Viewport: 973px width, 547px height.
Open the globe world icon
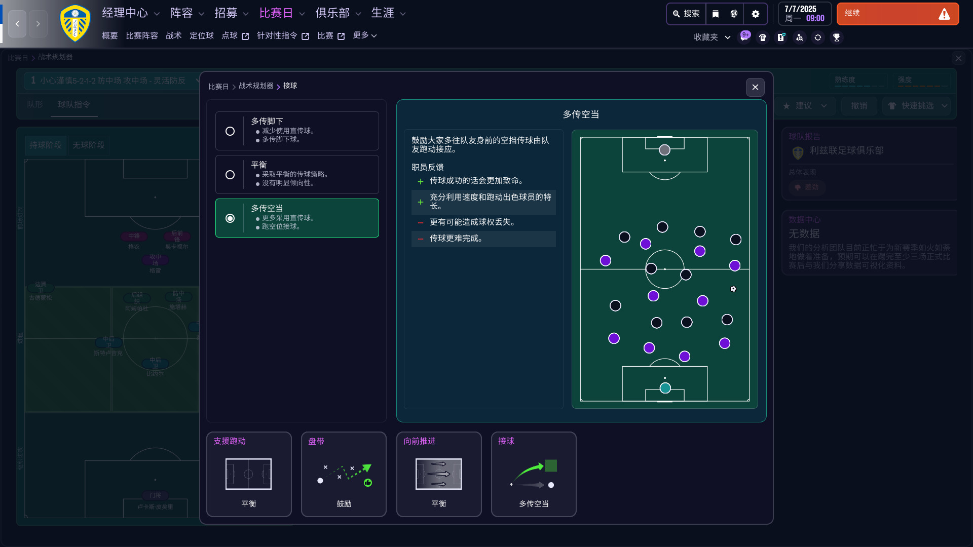[734, 14]
